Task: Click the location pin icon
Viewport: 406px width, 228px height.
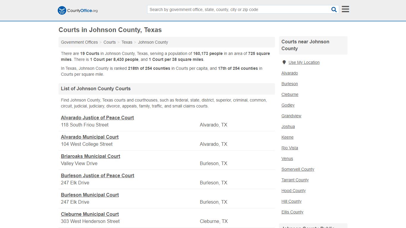Action: (x=284, y=62)
